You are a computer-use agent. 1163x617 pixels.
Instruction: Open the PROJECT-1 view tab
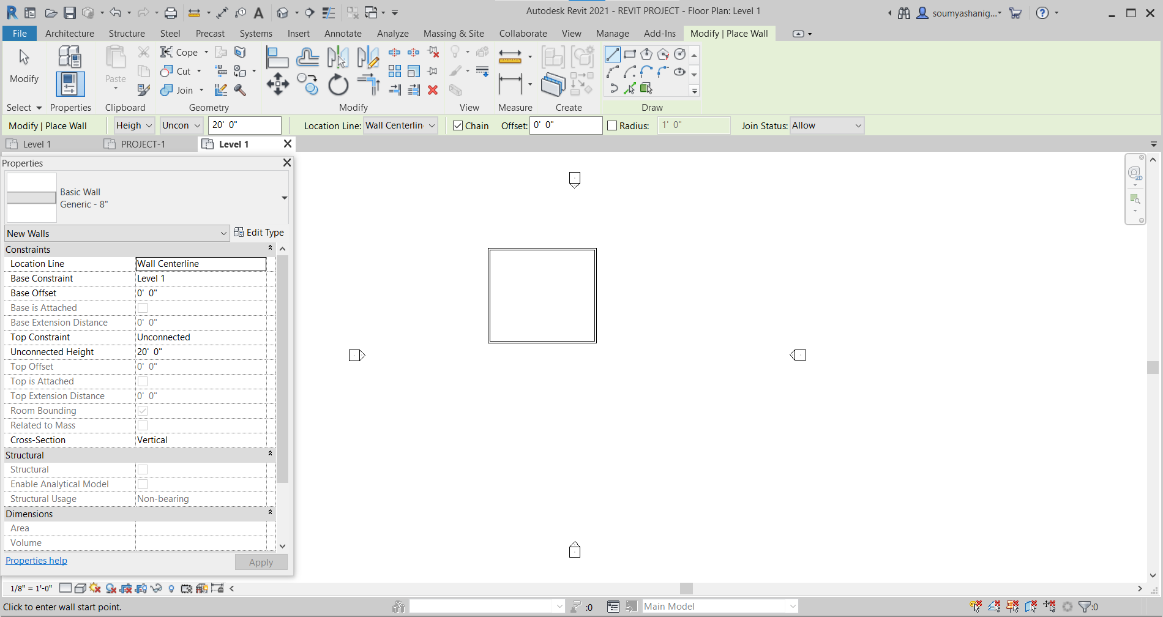coord(142,144)
